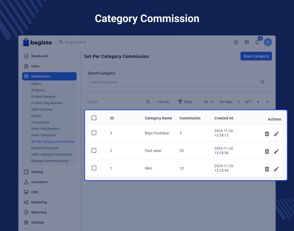Open the storefront icon in header
Viewport: 294px width, 231px height.
click(246, 42)
